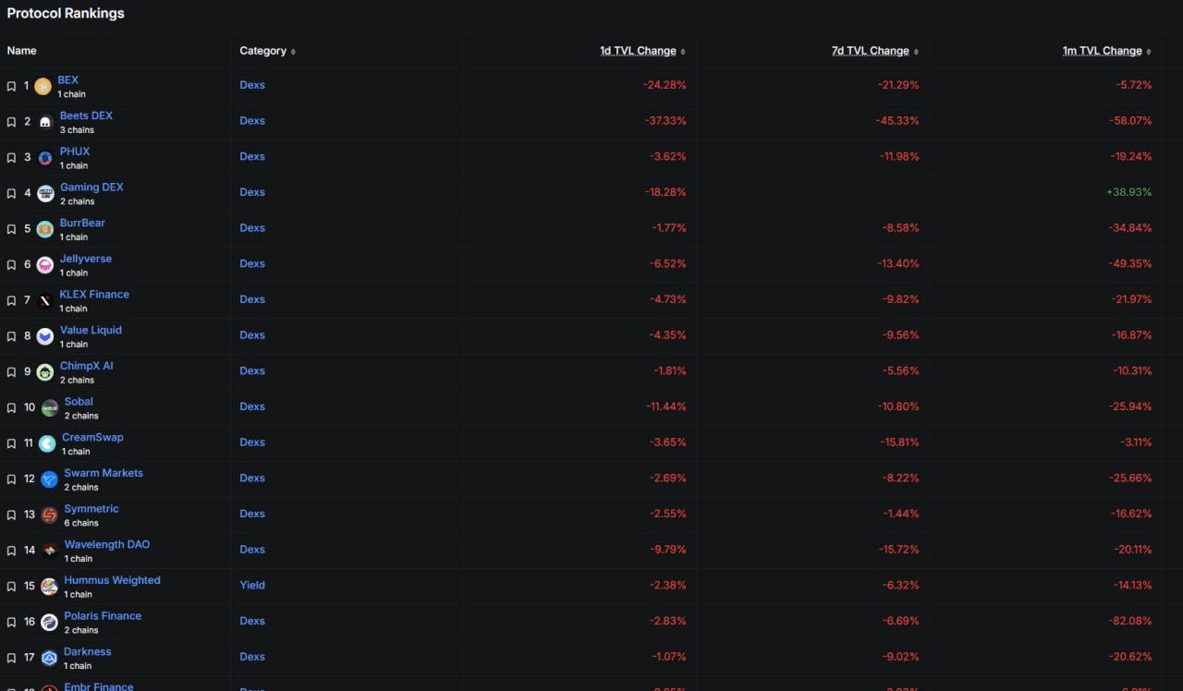Open the BurrBear protocol link
1183x691 pixels.
coord(82,223)
